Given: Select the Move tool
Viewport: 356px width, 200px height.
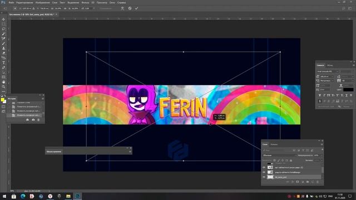Looking at the screenshot, I should point(3,19).
